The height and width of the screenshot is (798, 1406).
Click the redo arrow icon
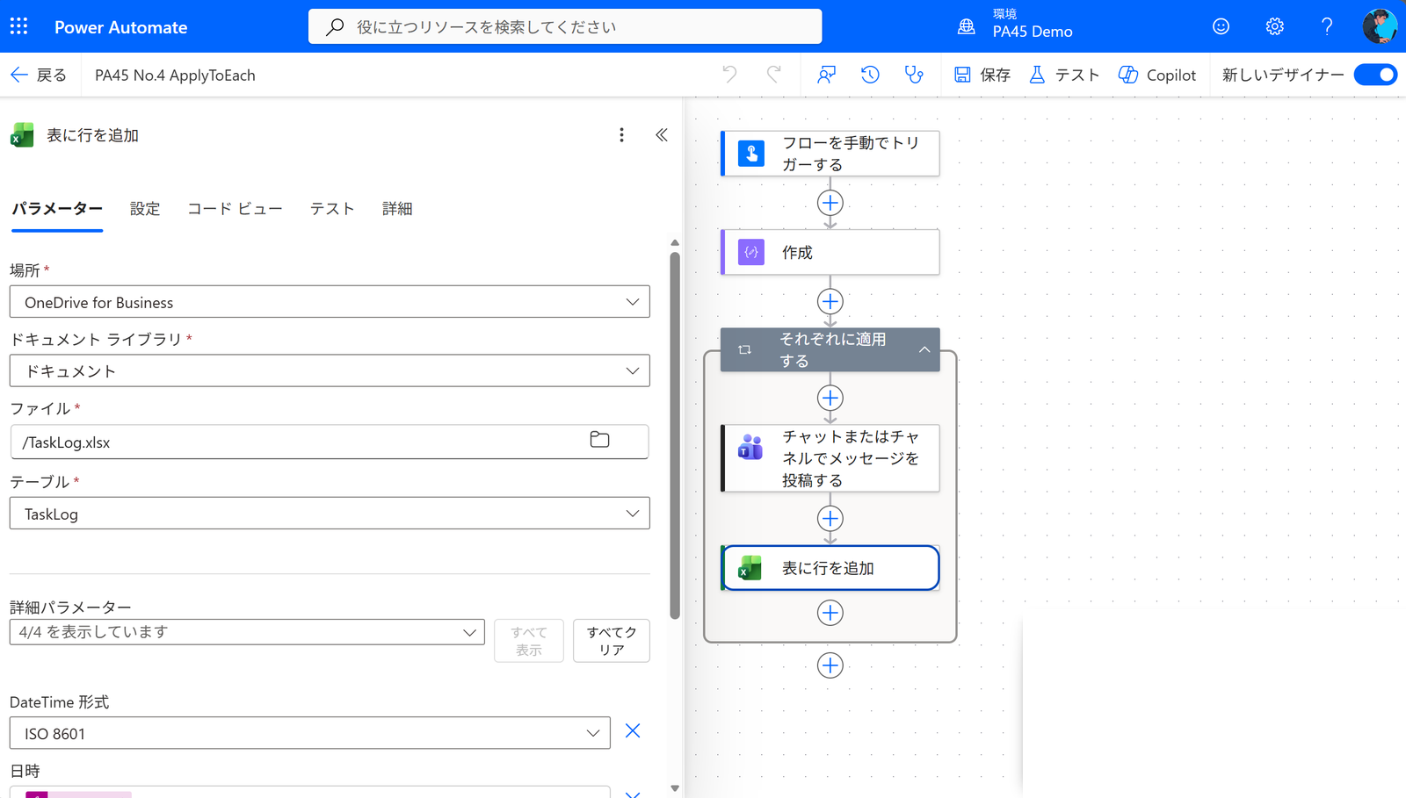coord(773,75)
